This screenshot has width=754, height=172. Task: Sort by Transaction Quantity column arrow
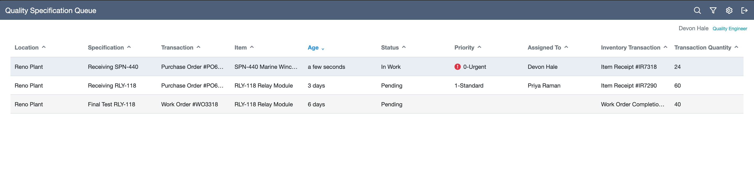coord(736,47)
